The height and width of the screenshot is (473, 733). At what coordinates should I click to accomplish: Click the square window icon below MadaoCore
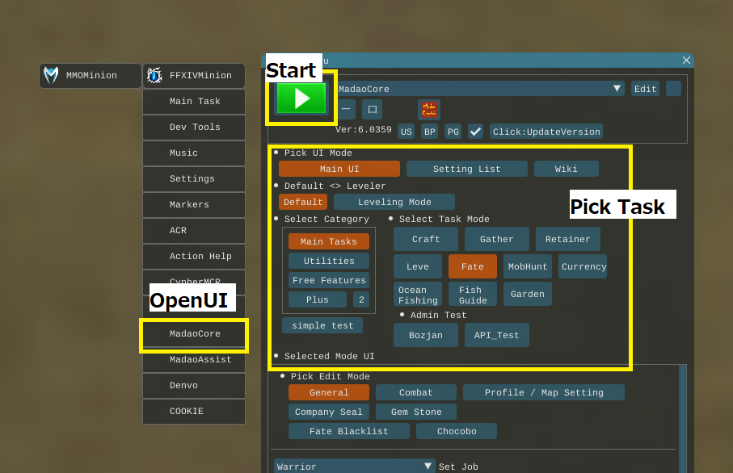click(372, 109)
